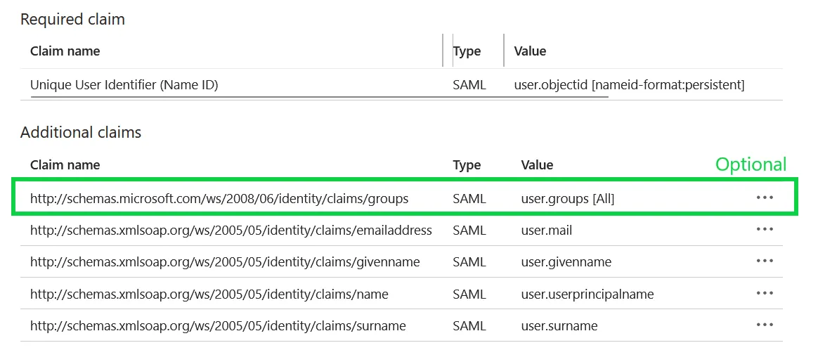Open the claims/emailaddress claim name
The height and width of the screenshot is (350, 818).
(231, 231)
